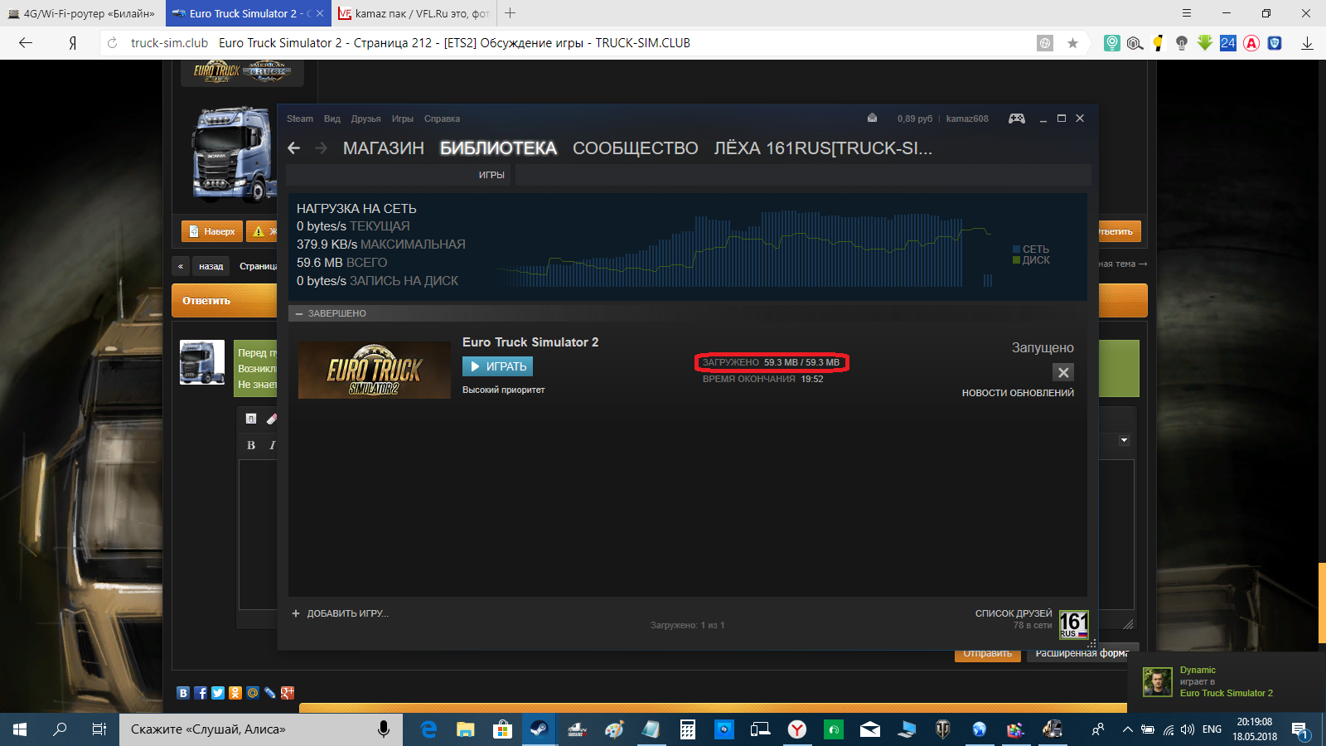1326x746 pixels.
Task: Click ВРЕМЯ ОКОНЧАНИЯ 19:52 text
Action: [x=763, y=379]
